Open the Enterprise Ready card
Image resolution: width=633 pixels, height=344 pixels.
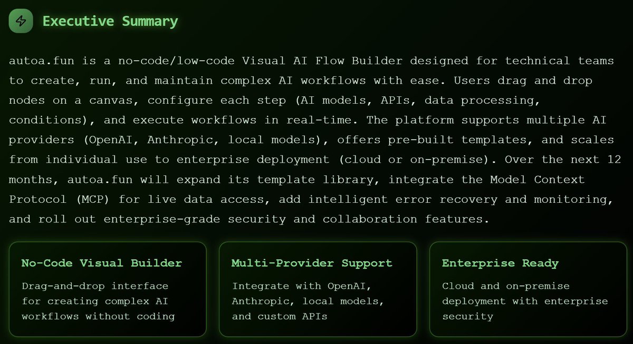pyautogui.click(x=528, y=289)
